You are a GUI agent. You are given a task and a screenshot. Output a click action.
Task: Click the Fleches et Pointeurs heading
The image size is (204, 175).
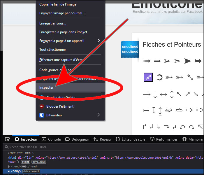(172, 44)
